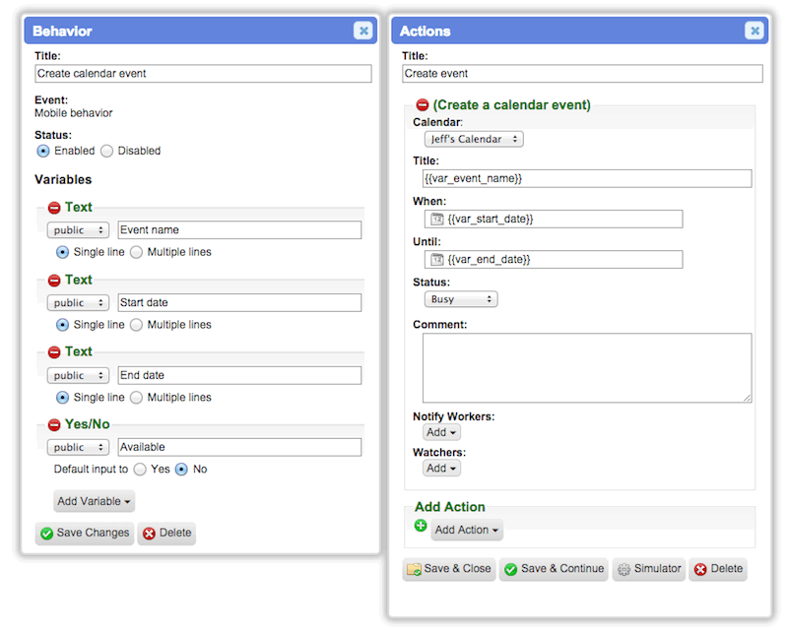This screenshot has width=788, height=633.
Task: Open calendar picker in Until field
Action: pyautogui.click(x=437, y=259)
